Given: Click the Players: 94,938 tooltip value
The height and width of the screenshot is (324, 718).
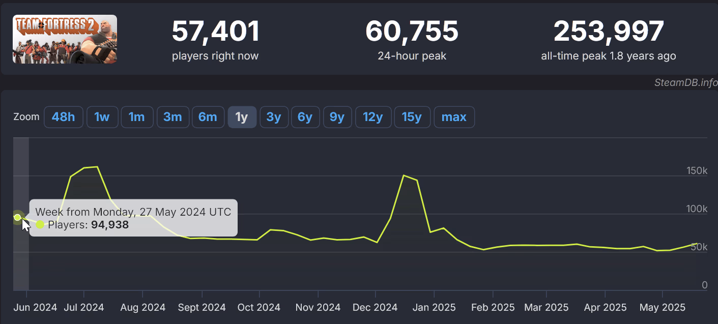Looking at the screenshot, I should tap(89, 225).
